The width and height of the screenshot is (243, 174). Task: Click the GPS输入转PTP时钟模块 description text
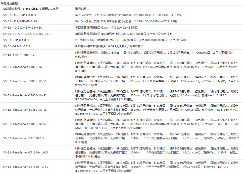click(109, 46)
